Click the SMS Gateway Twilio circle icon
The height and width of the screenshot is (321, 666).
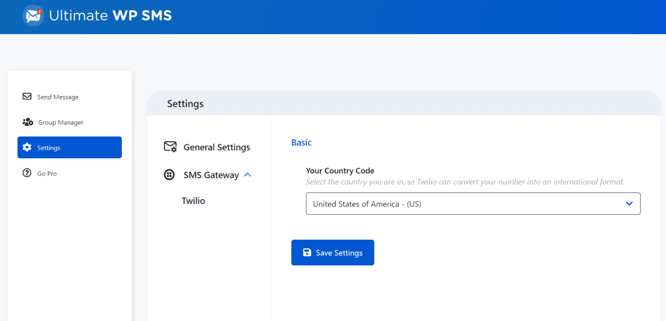[x=169, y=175]
